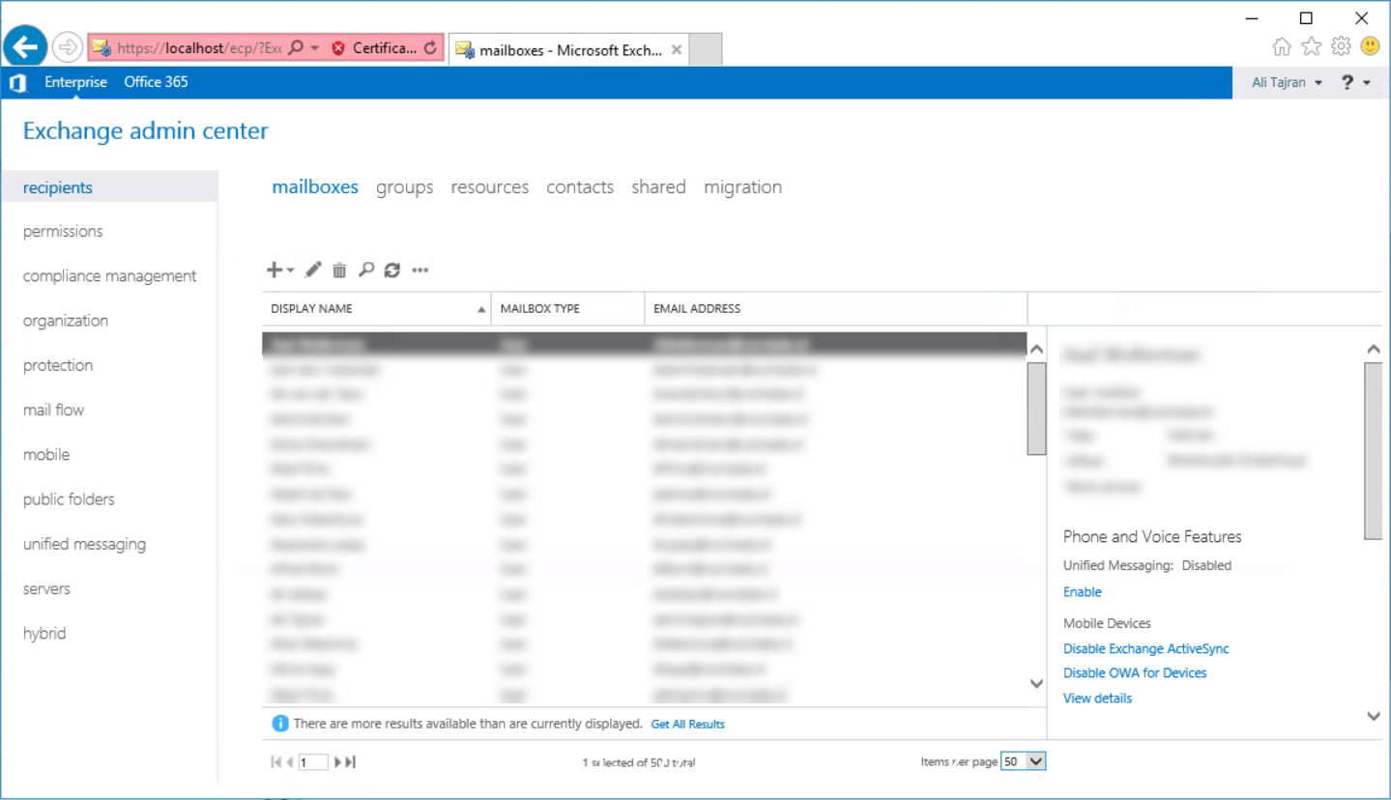Open browser Tools gear icon
Image resolution: width=1391 pixels, height=800 pixels.
(x=1341, y=46)
